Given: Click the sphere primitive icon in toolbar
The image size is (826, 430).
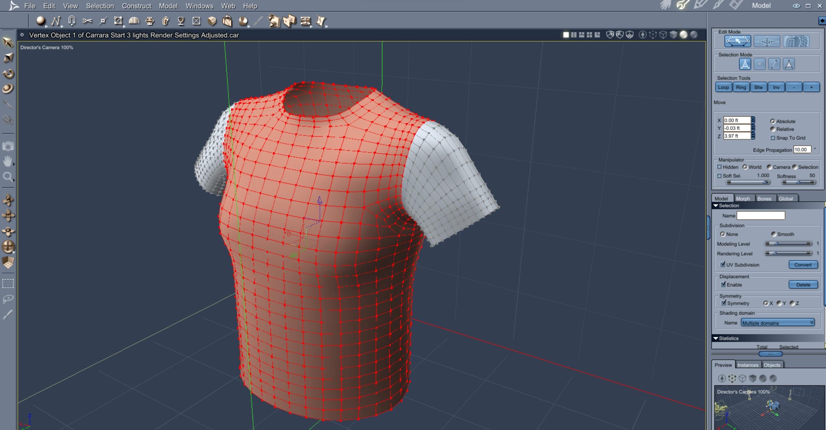Looking at the screenshot, I should (x=40, y=21).
